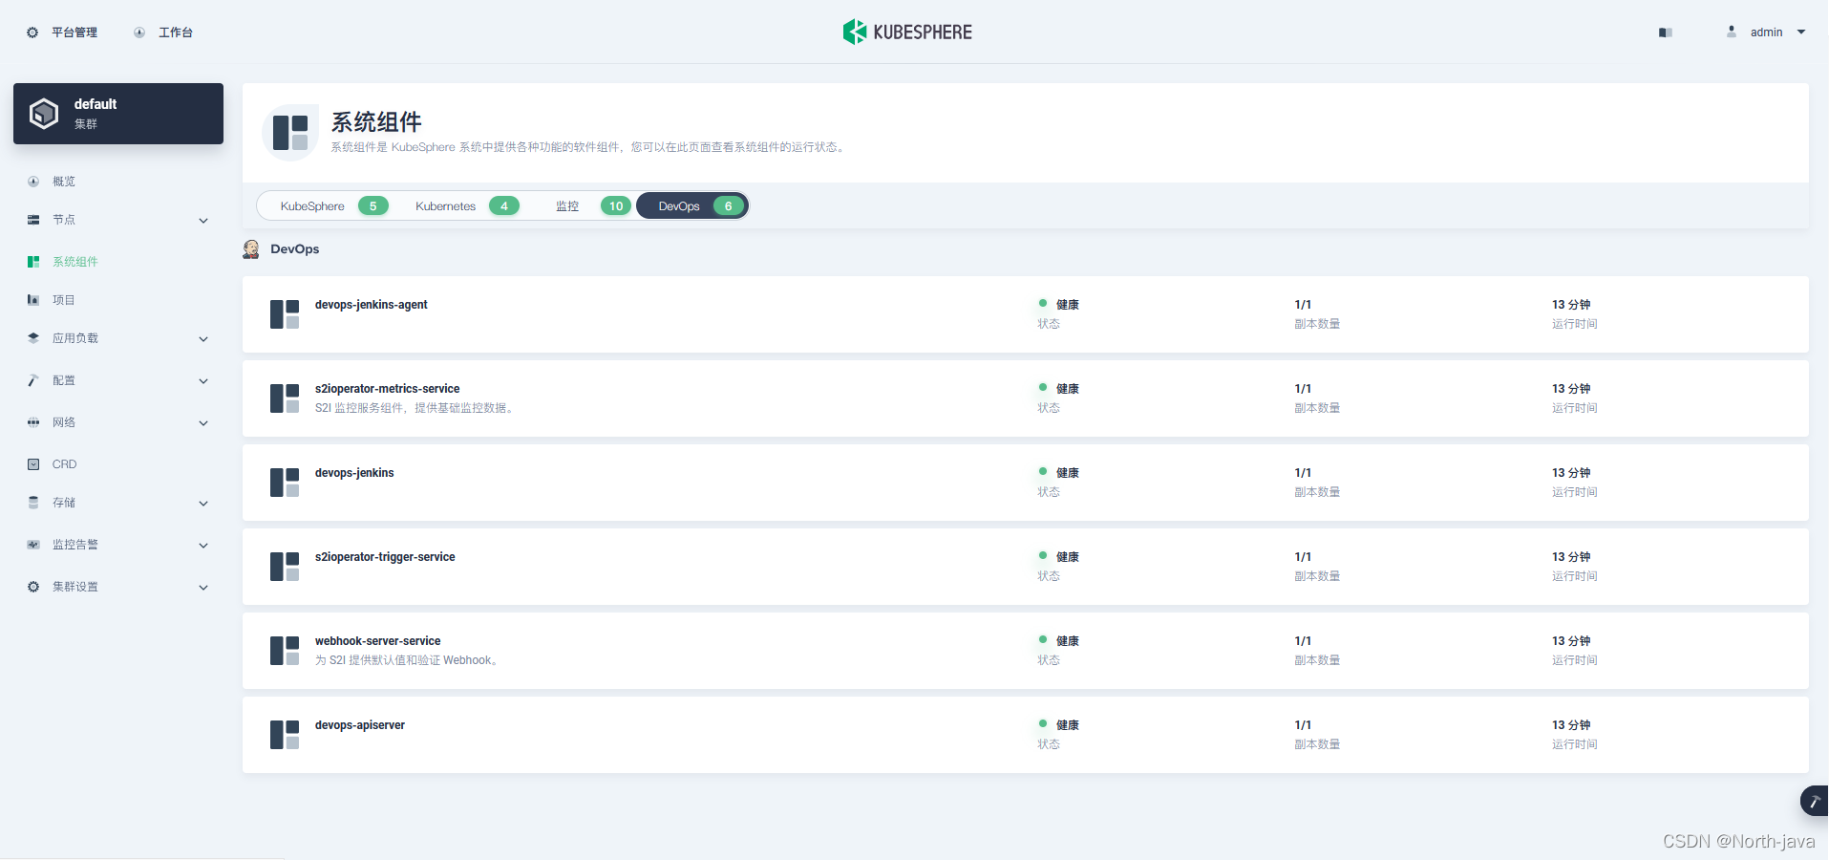Click 1/1 replica count of devops-jenkins

tap(1303, 473)
